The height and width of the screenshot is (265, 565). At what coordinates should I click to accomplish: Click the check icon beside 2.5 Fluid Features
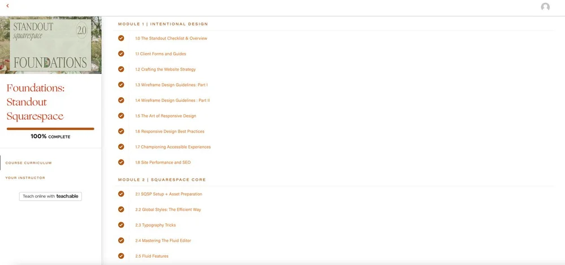pos(121,256)
